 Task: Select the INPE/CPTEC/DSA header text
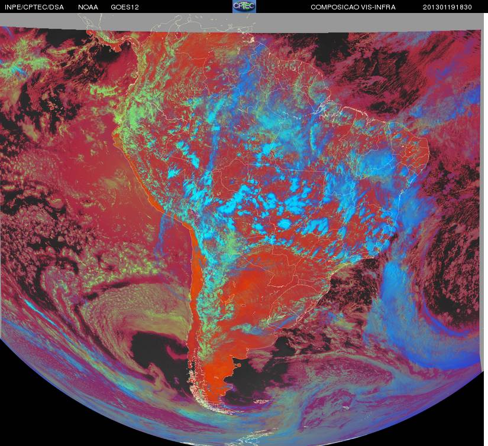[x=34, y=7]
